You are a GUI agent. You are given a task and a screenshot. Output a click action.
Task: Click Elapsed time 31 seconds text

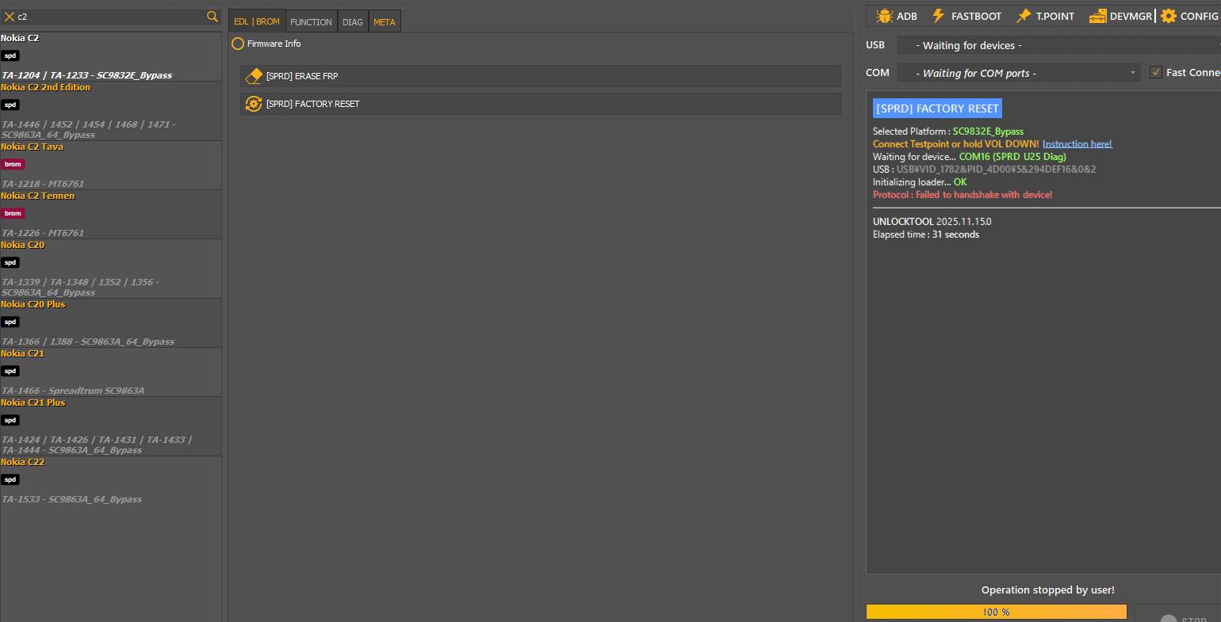[926, 235]
